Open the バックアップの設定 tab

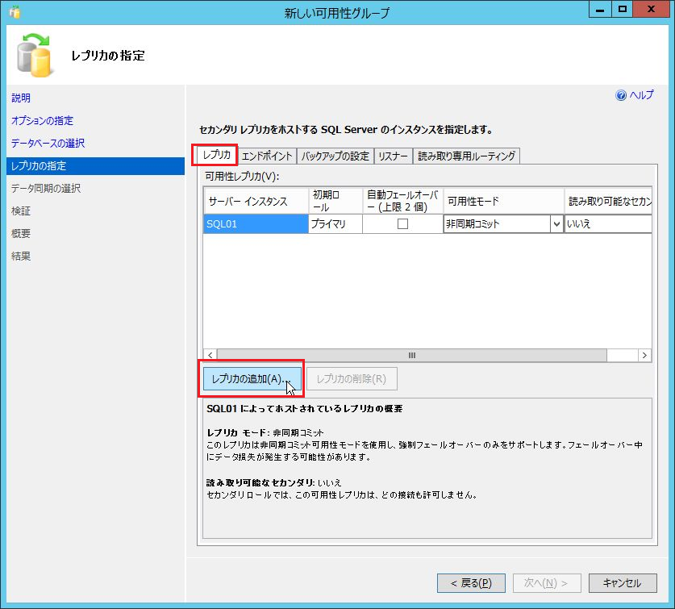(335, 156)
